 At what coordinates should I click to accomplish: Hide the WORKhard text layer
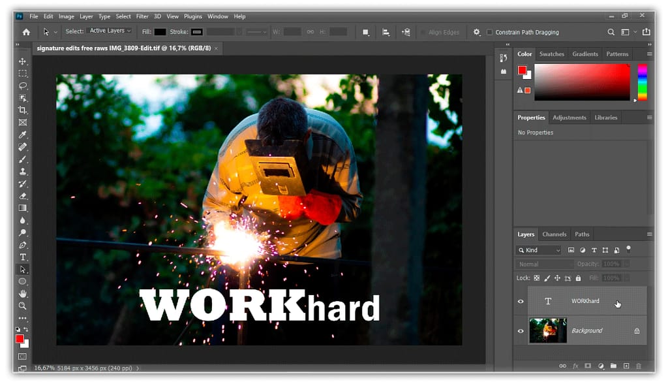(x=521, y=301)
